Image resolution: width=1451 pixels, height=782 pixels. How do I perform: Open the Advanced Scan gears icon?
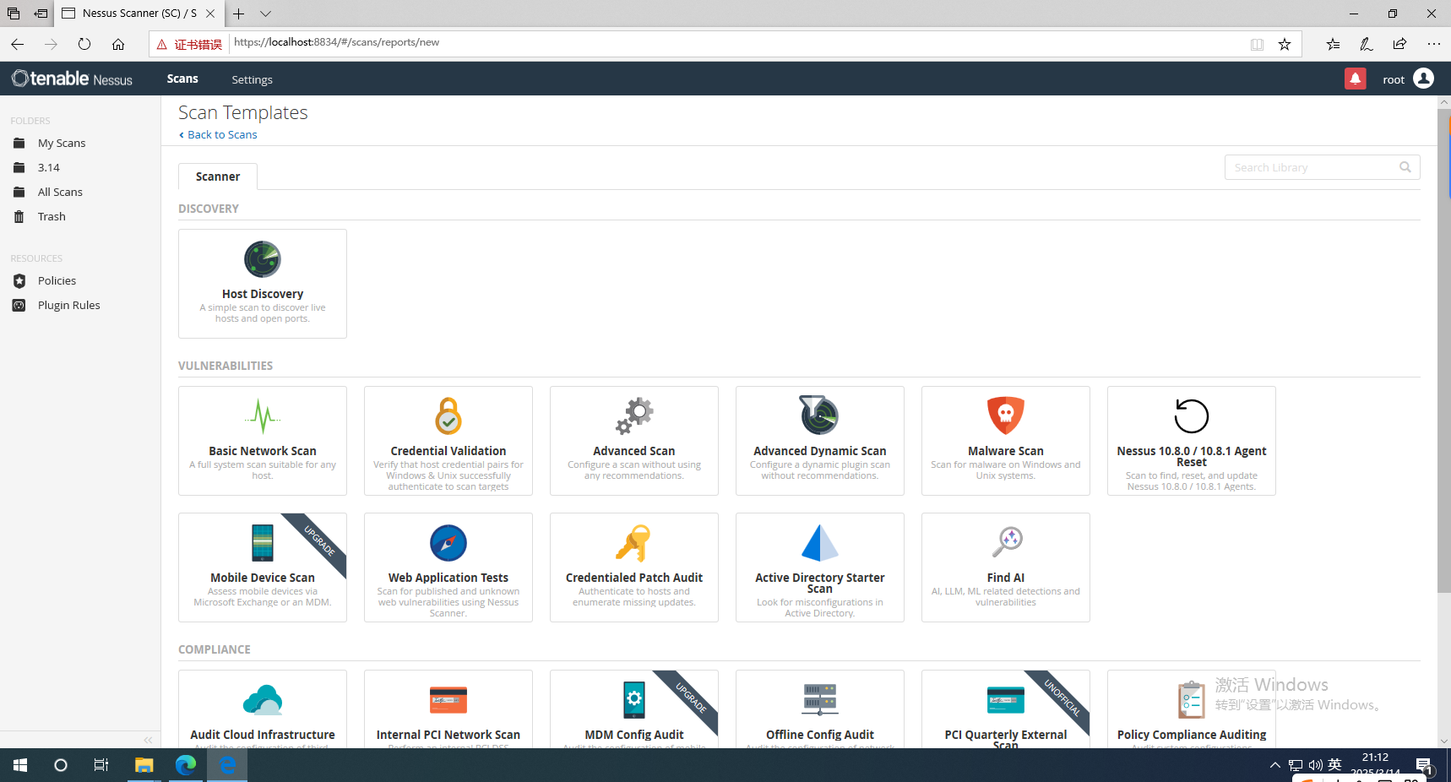634,416
